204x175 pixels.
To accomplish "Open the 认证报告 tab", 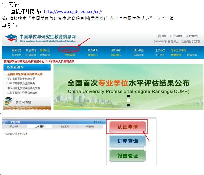I will 90,127.
